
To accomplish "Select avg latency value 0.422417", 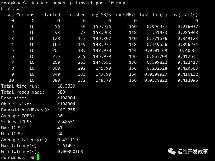I will coord(188,62).
